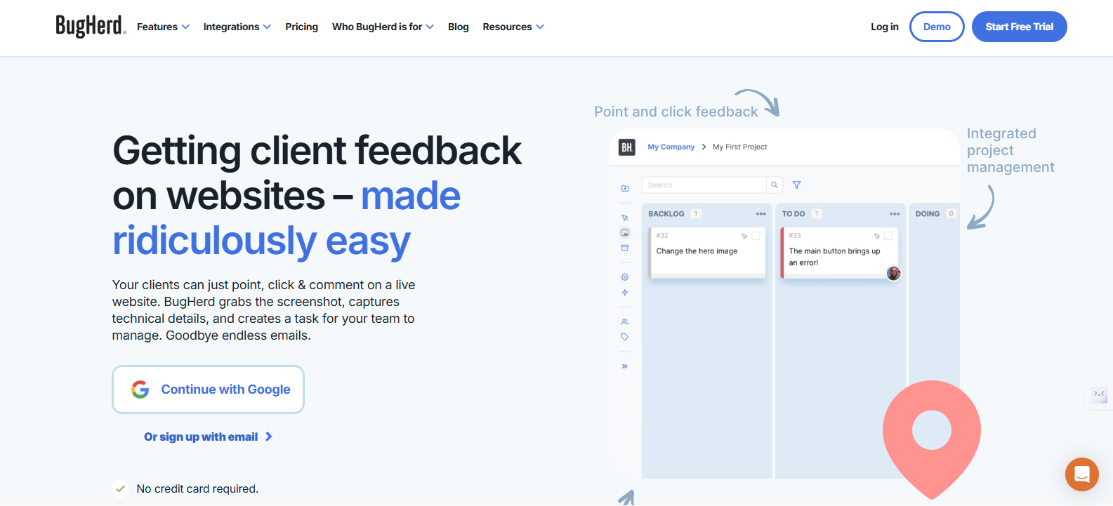Open the BugHerd logo homepage link
This screenshot has height=506, width=1113.
point(91,26)
